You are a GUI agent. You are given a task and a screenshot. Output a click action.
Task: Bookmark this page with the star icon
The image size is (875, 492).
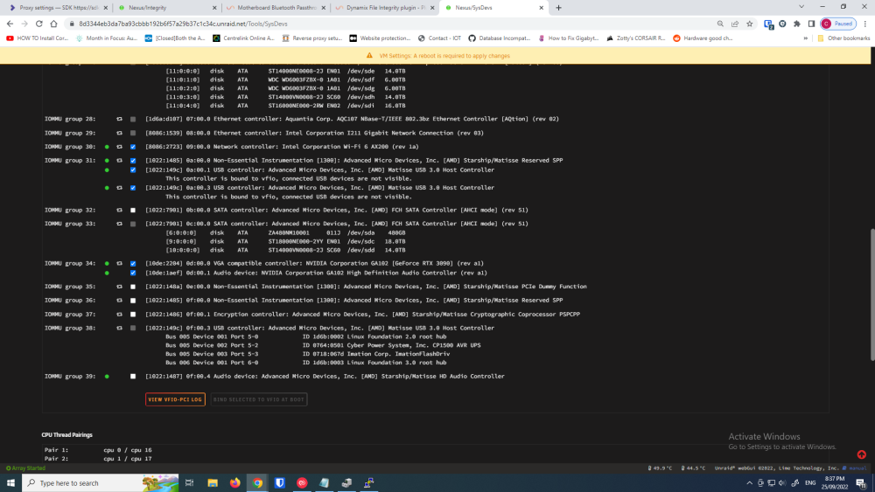pos(750,24)
